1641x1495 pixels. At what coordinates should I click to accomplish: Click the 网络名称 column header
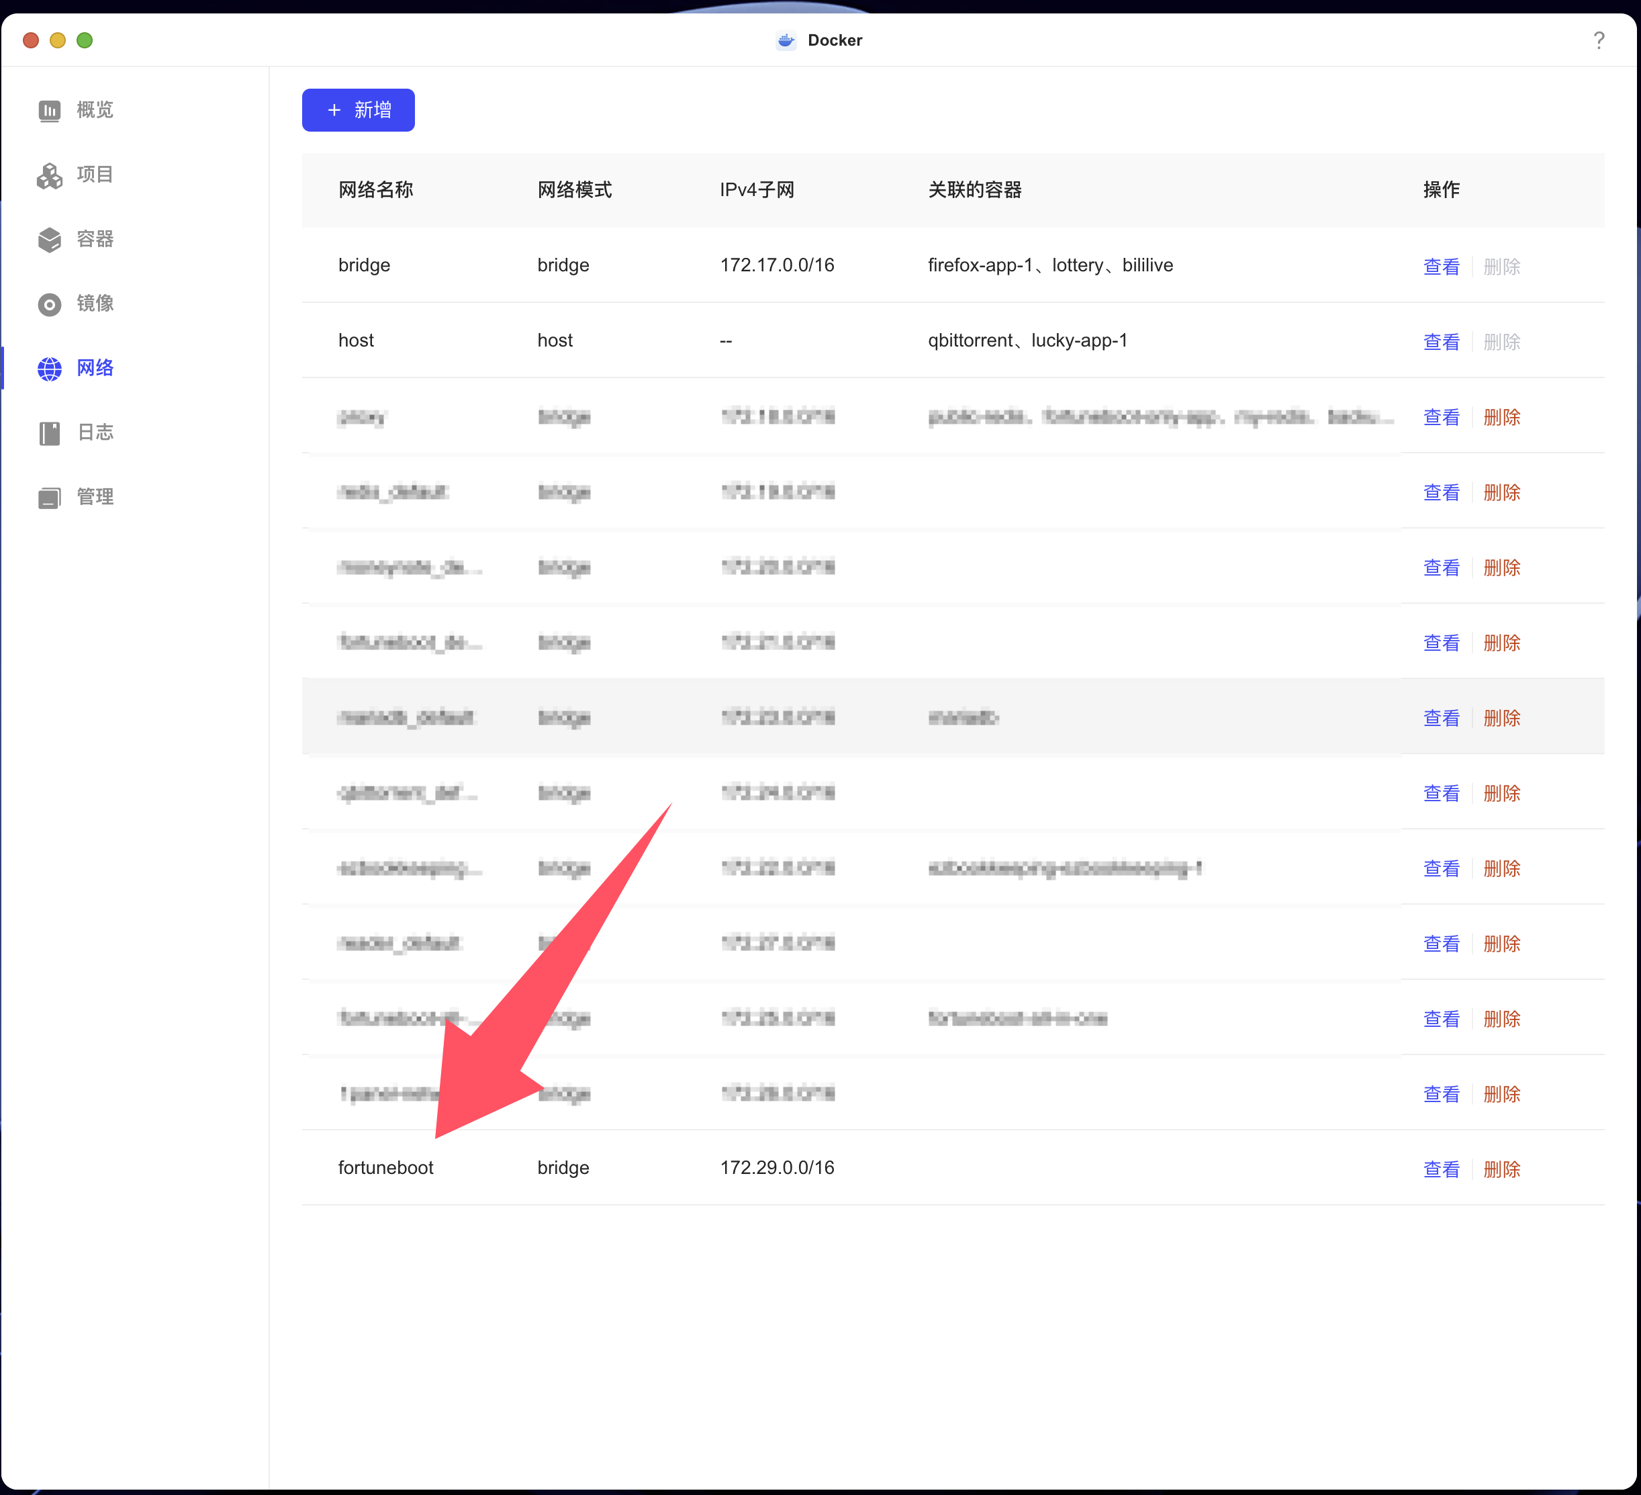(x=375, y=189)
